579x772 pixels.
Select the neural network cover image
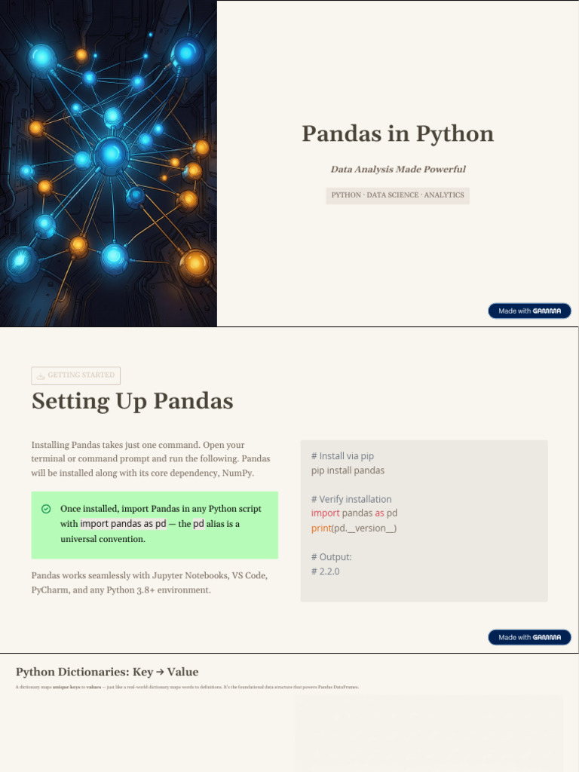(109, 163)
